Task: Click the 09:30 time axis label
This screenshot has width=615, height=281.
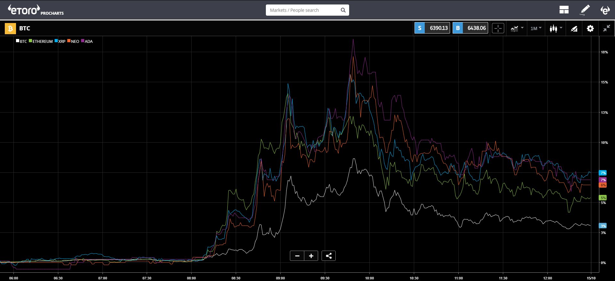Action: [325, 278]
